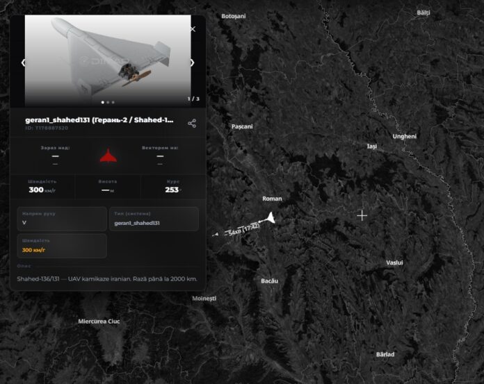The height and width of the screenshot is (384, 484).
Task: Close the drone info panel
Action: click(x=193, y=29)
